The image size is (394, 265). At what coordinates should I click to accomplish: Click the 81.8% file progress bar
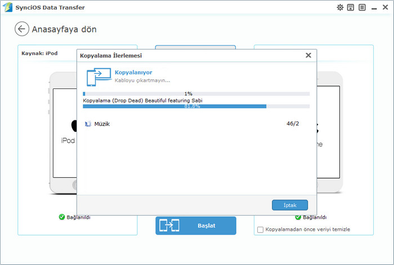196,106
